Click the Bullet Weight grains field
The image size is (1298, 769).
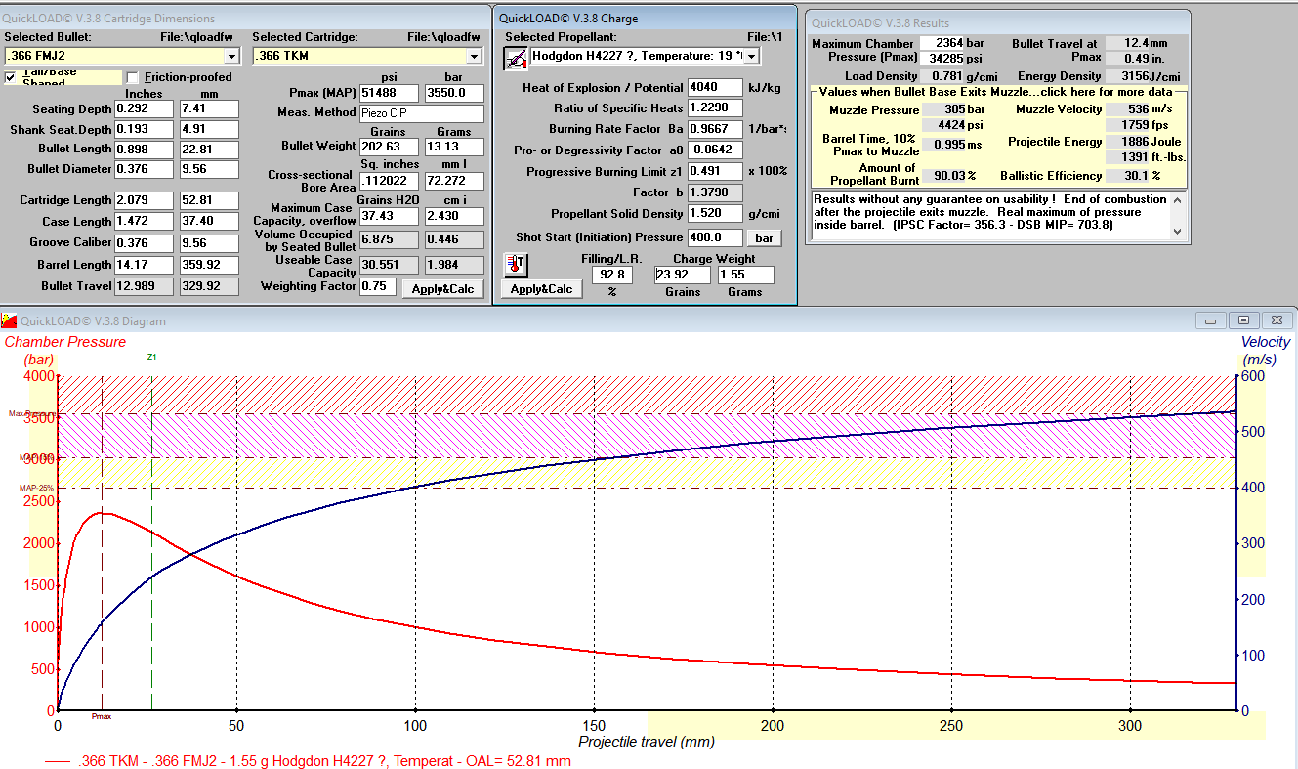click(389, 147)
